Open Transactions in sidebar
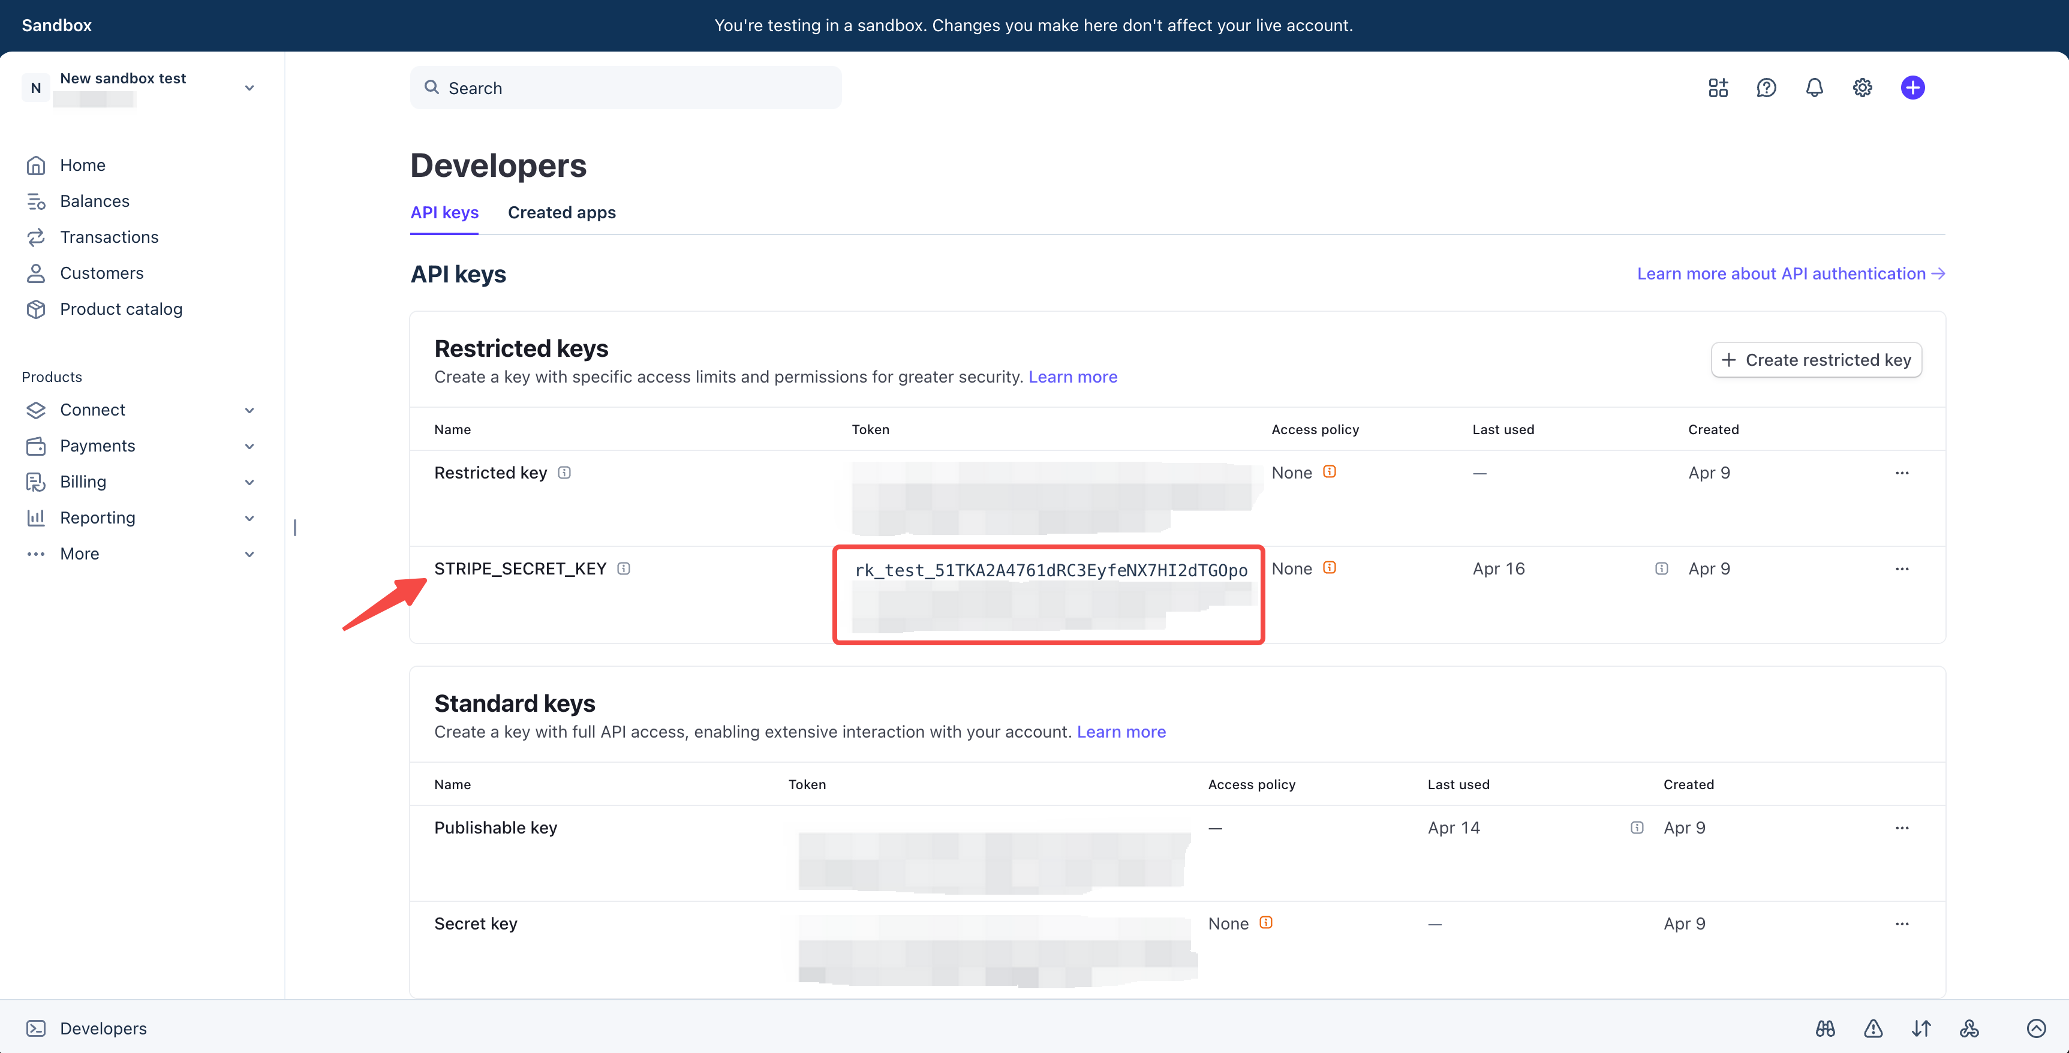This screenshot has width=2069, height=1053. tap(109, 237)
